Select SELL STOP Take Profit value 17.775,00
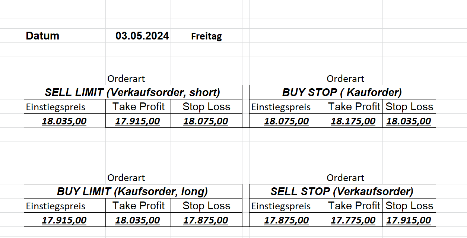This screenshot has height=238, width=467. click(x=353, y=220)
